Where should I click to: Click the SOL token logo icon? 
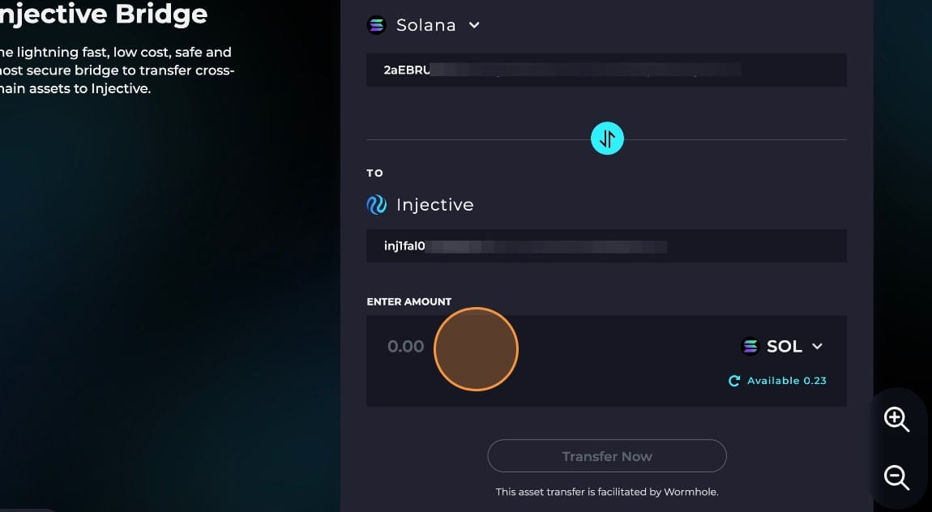coord(750,346)
